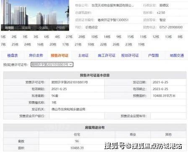Select building 5栋 link
This screenshot has width=188, height=153.
pyautogui.click(x=3, y=37)
